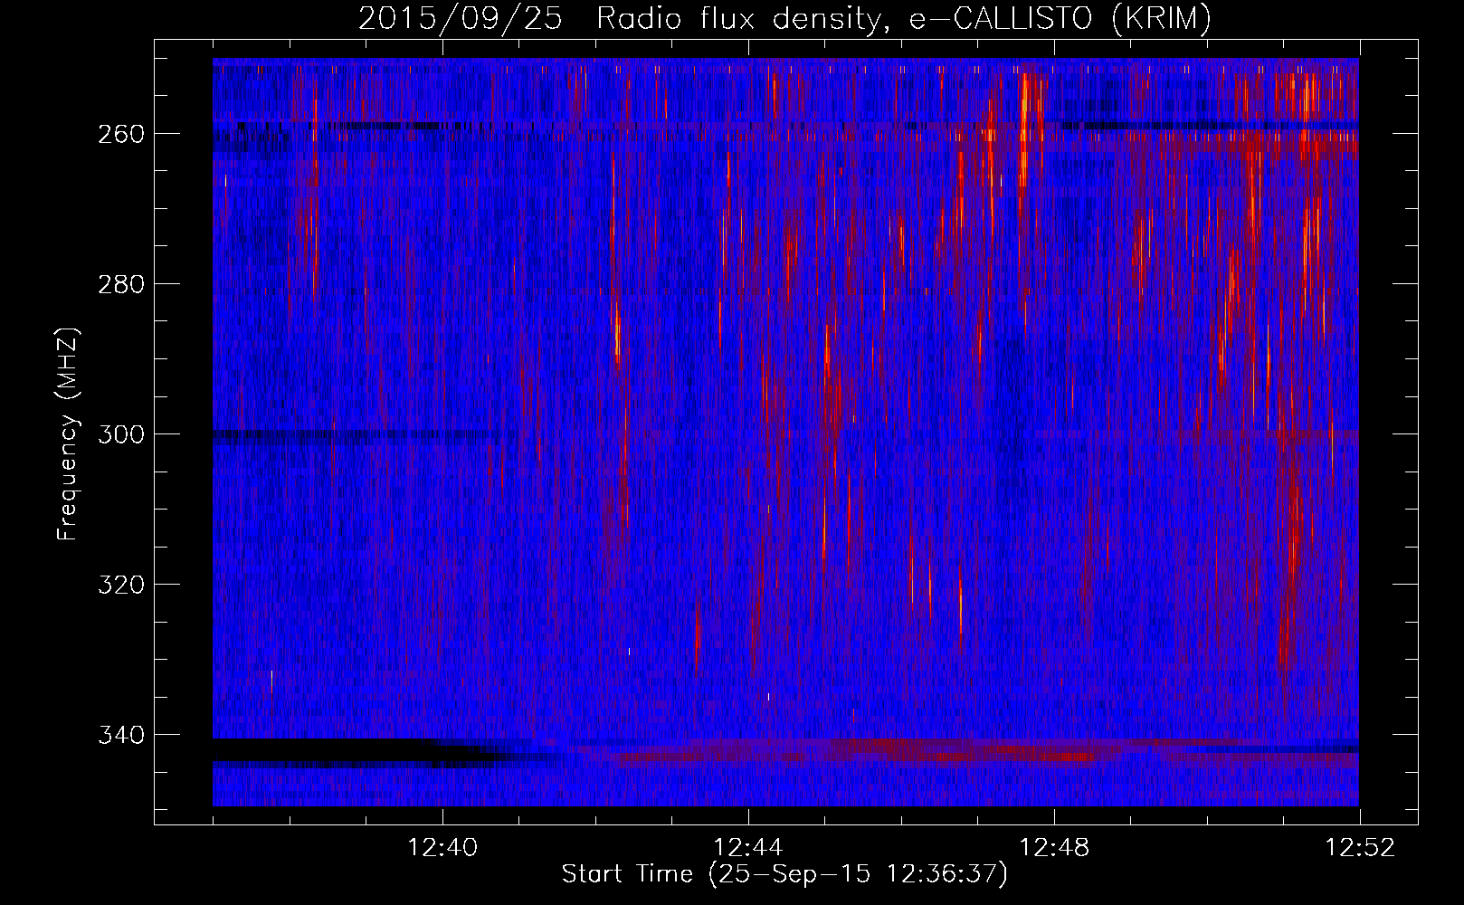Click the 12:44 time tick label
Screen dimensions: 1464x905
coord(748,848)
